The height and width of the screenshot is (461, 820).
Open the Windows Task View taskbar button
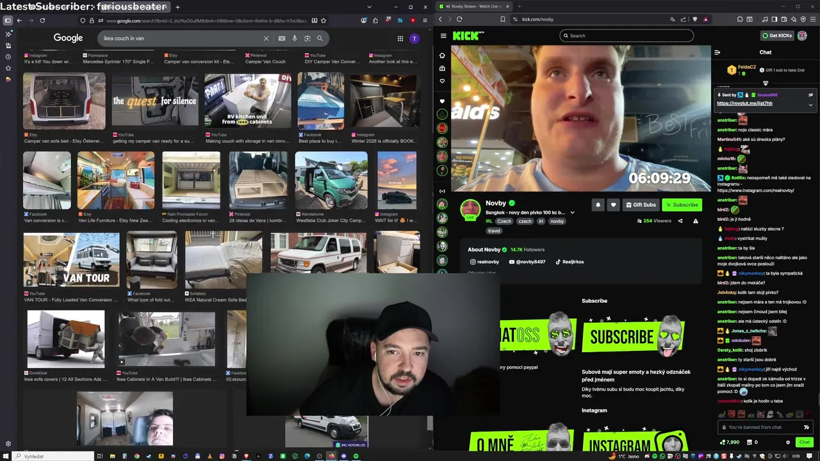click(x=99, y=456)
